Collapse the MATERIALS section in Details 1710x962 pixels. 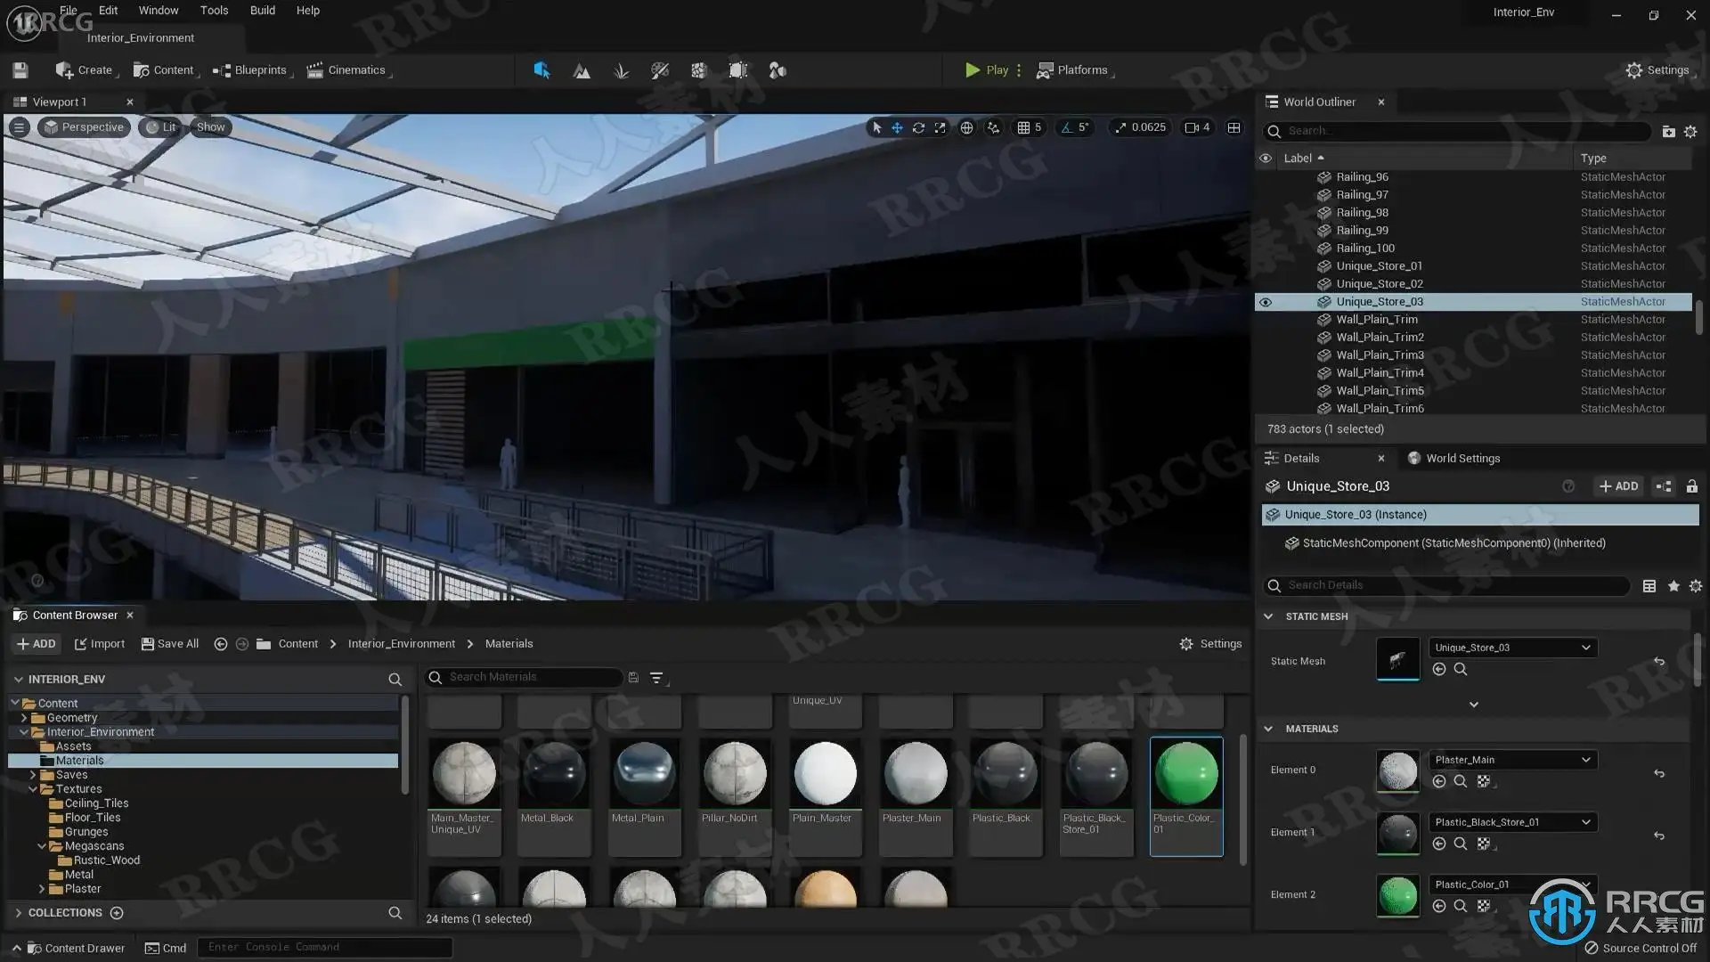[1268, 729]
